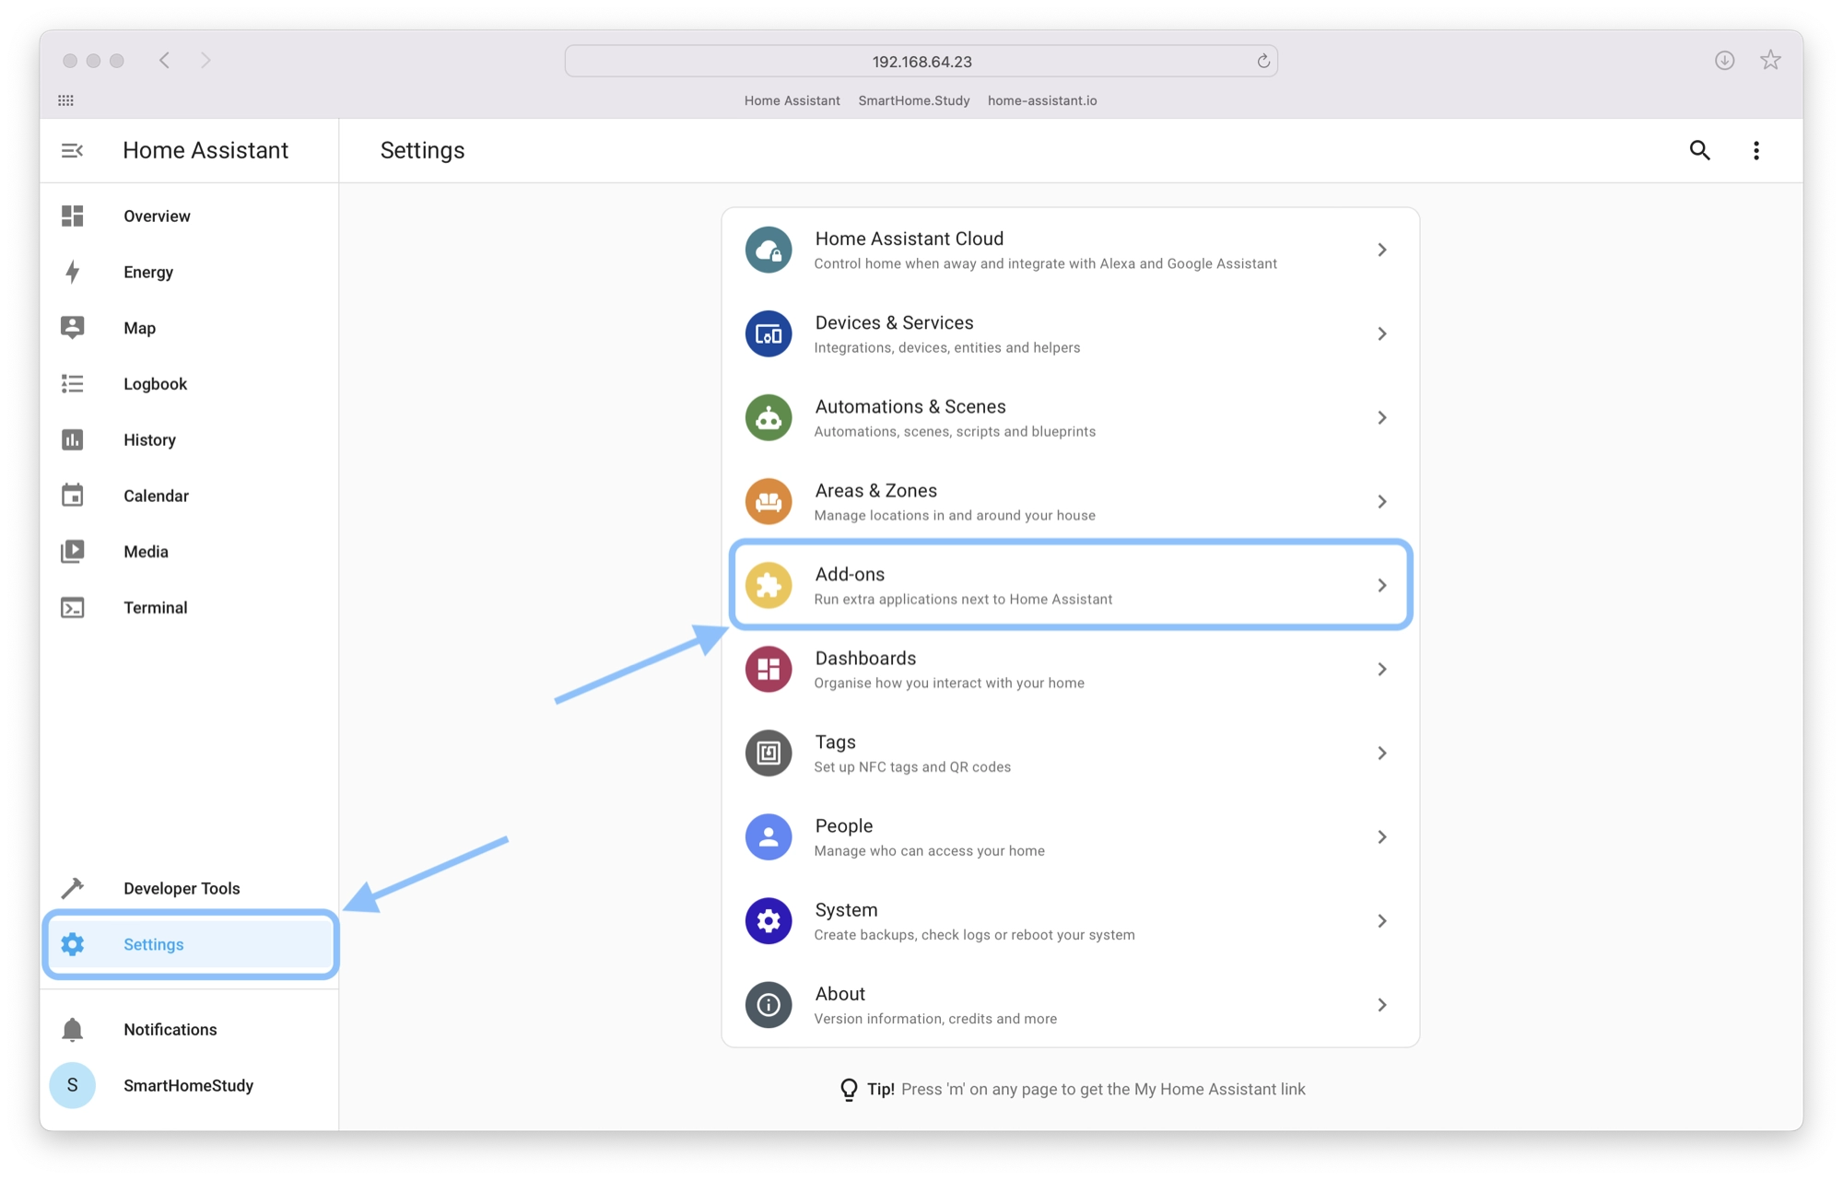The height and width of the screenshot is (1180, 1843).
Task: Click the Devices & Services icon
Action: point(769,333)
